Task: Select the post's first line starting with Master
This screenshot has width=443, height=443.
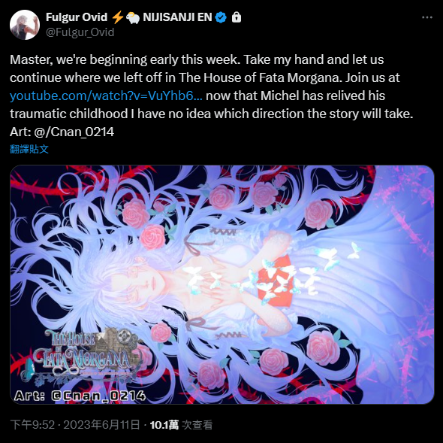Action: pos(197,59)
